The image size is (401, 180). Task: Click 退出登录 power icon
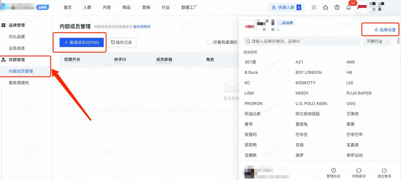(x=384, y=170)
